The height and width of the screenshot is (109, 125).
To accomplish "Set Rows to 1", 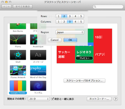I will tap(58, 16).
